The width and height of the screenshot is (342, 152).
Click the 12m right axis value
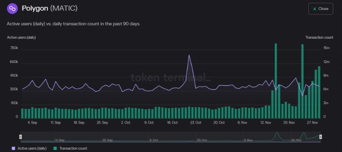point(326,62)
